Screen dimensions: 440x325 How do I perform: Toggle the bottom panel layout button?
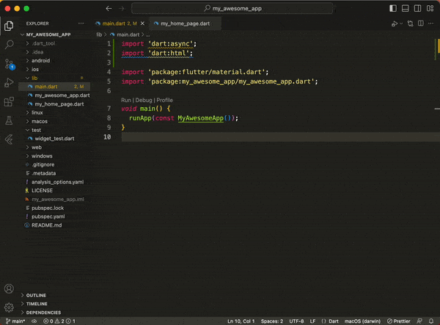coord(406,8)
